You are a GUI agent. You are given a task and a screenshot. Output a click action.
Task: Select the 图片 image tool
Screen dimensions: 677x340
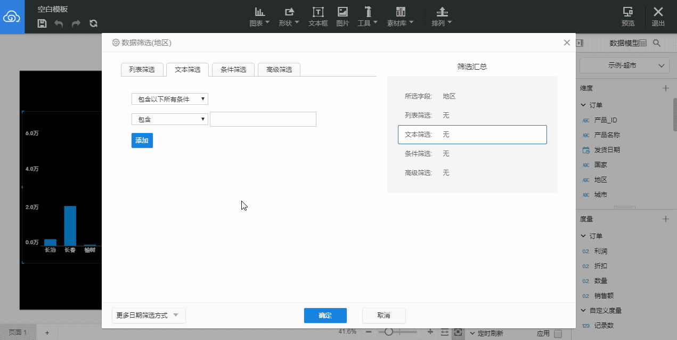(343, 17)
